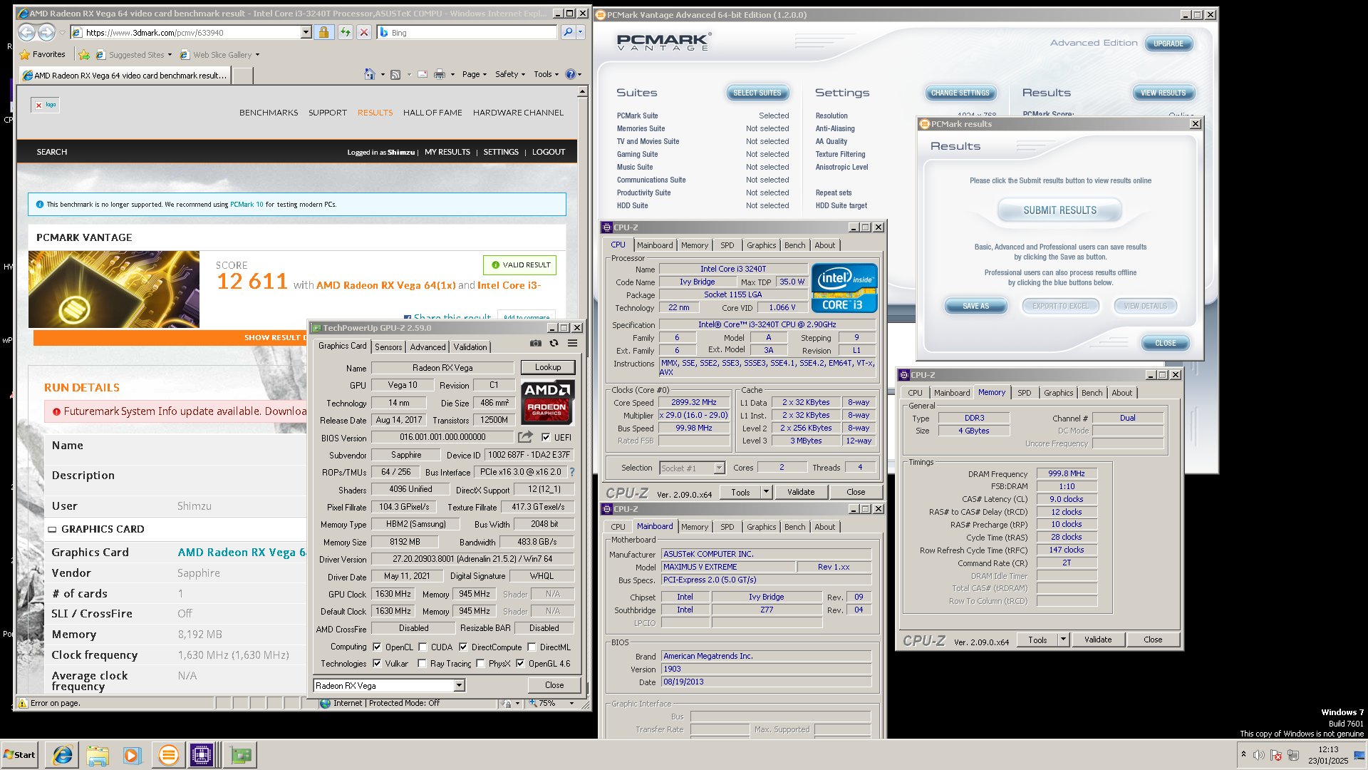Open Windows Explorer folder from taskbar
This screenshot has height=770, width=1368.
pyautogui.click(x=98, y=755)
